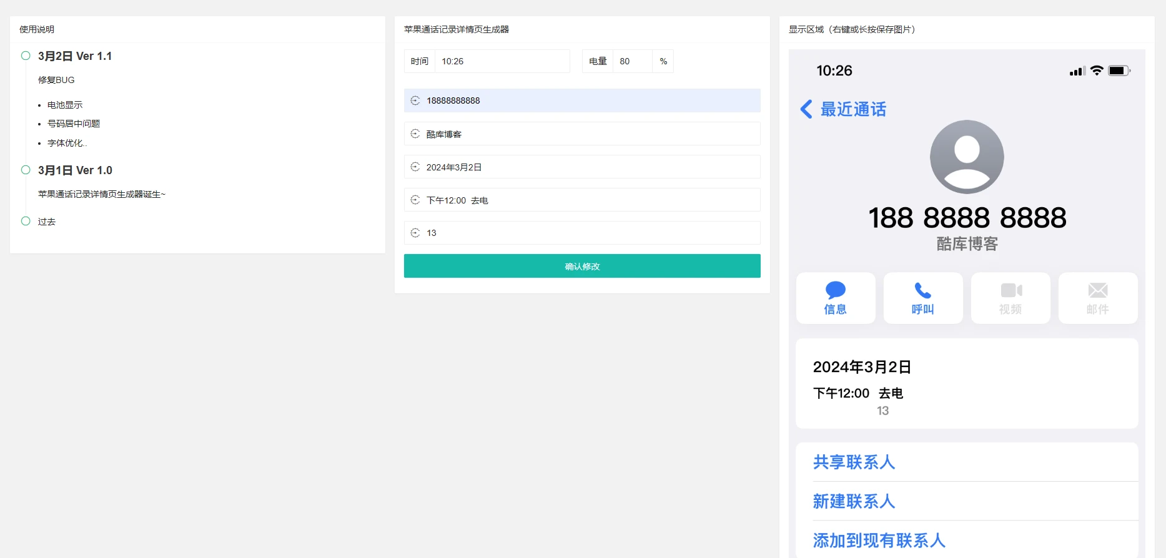Select 共享联系人 option
Viewport: 1166px width, 558px height.
[854, 462]
